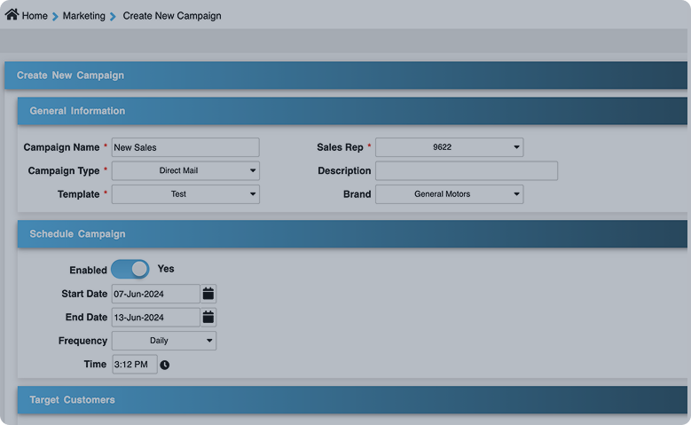Click the Start Date field
Viewport: 691px width, 425px height.
click(x=155, y=294)
